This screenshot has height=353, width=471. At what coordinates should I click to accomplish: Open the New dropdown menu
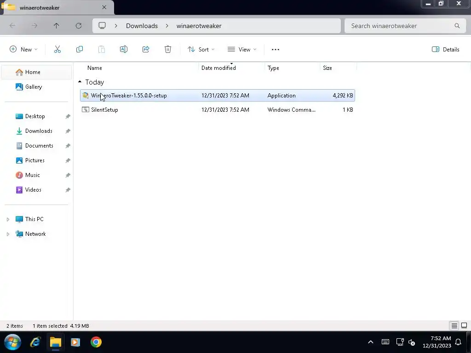click(x=24, y=50)
